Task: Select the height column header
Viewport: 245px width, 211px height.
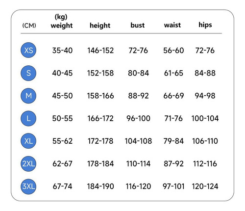Action: click(100, 26)
